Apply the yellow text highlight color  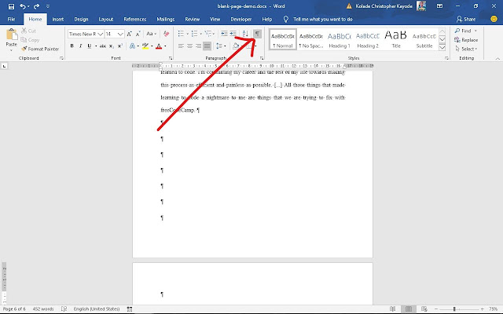(145, 46)
